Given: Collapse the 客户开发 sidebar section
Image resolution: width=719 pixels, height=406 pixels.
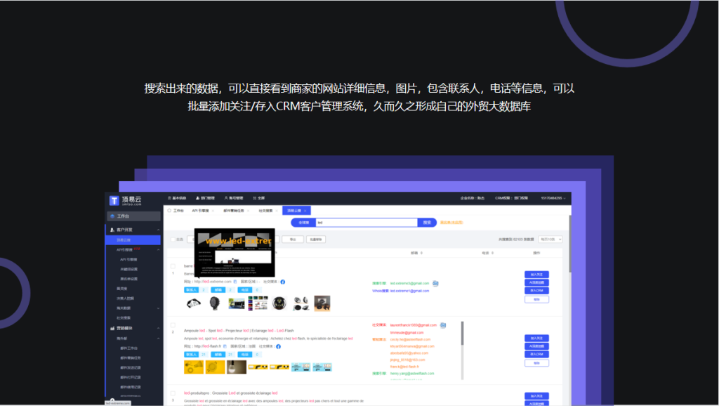Looking at the screenshot, I should coord(158,230).
